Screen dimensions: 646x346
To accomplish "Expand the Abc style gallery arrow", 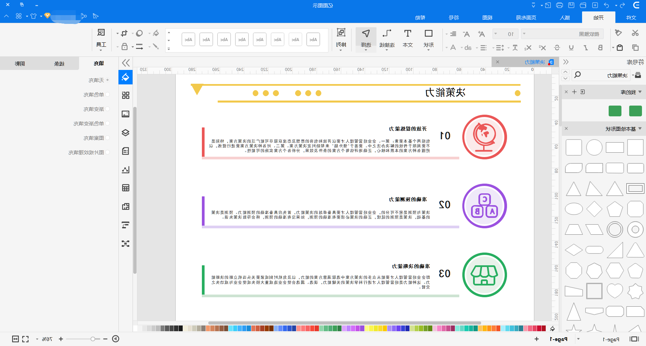I will tap(169, 49).
